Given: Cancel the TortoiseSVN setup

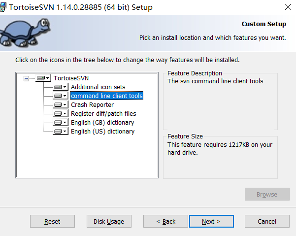Looking at the screenshot, I should (267, 221).
